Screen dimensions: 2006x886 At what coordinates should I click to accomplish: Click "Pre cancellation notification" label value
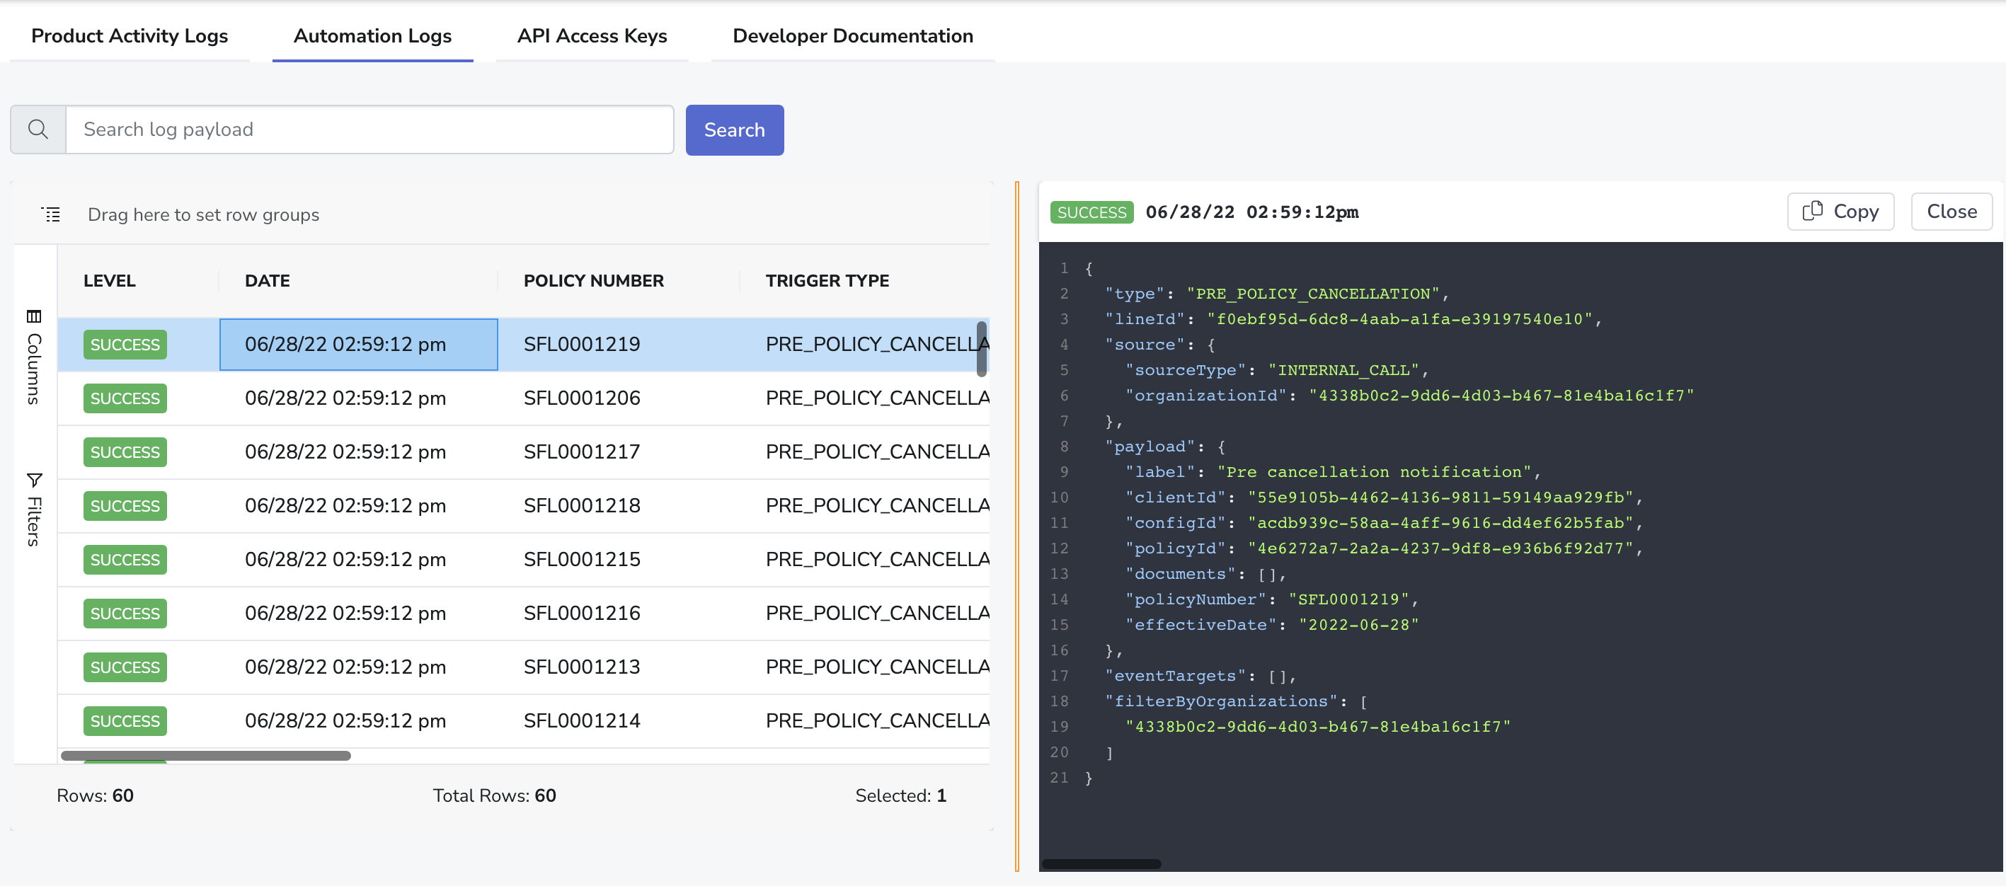click(x=1375, y=472)
